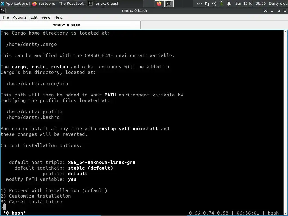The height and width of the screenshot is (216, 288).
Task: Click the '/home/dartz/.profile' line
Action: point(34,112)
